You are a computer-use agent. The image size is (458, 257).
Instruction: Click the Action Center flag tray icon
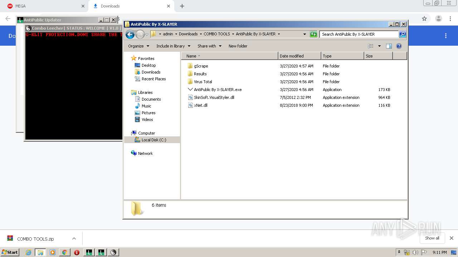pos(424,252)
